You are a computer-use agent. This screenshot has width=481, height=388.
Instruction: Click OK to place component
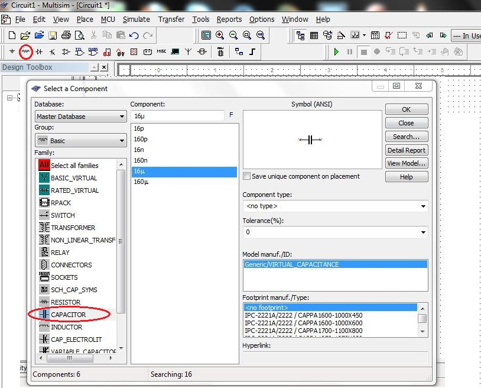[x=407, y=109]
